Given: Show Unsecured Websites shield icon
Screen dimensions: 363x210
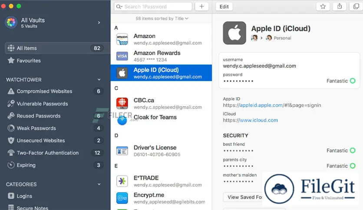Looking at the screenshot, I should (x=11, y=141).
